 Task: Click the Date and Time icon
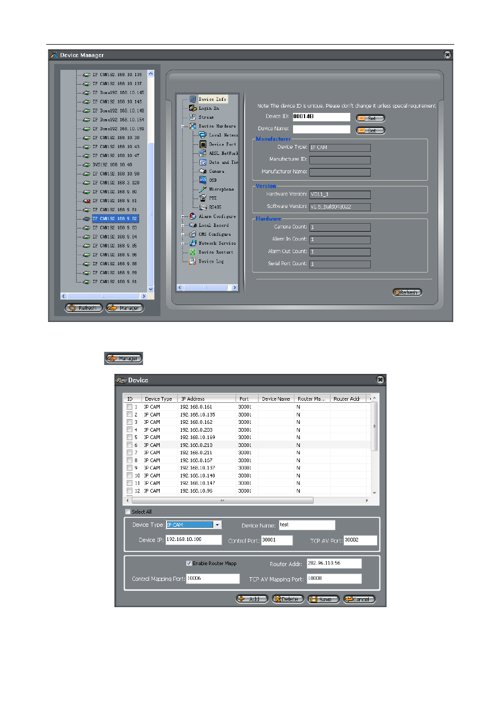203,162
